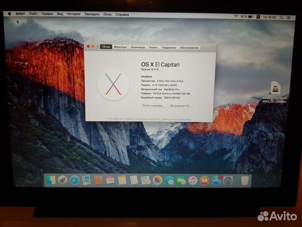Select the Windows 10 ISO desktop file
The image size is (302, 227).
[275, 92]
